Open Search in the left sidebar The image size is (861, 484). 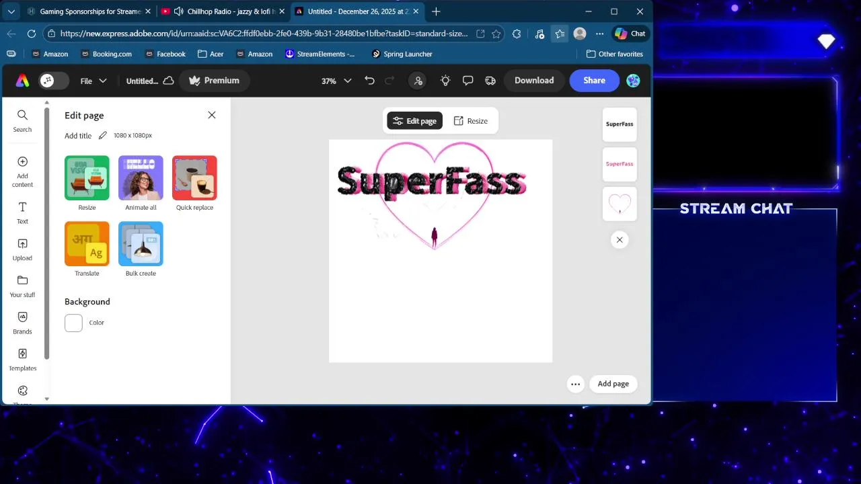pos(22,121)
